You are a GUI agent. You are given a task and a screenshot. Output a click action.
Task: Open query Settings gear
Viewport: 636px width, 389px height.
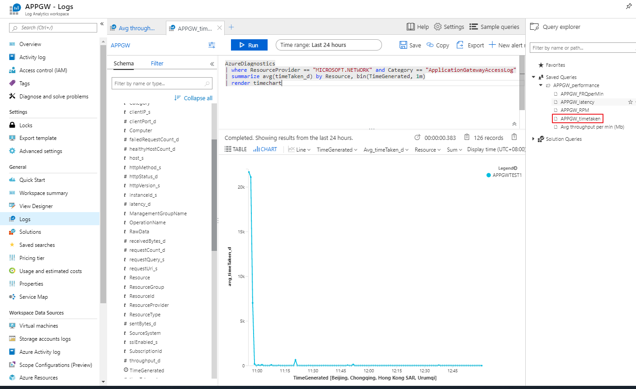(438, 27)
